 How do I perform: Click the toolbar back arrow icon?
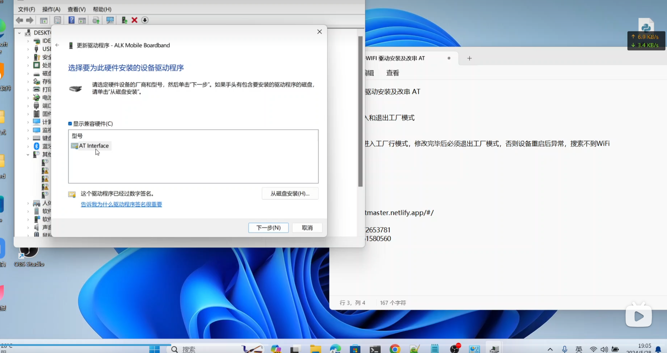19,20
